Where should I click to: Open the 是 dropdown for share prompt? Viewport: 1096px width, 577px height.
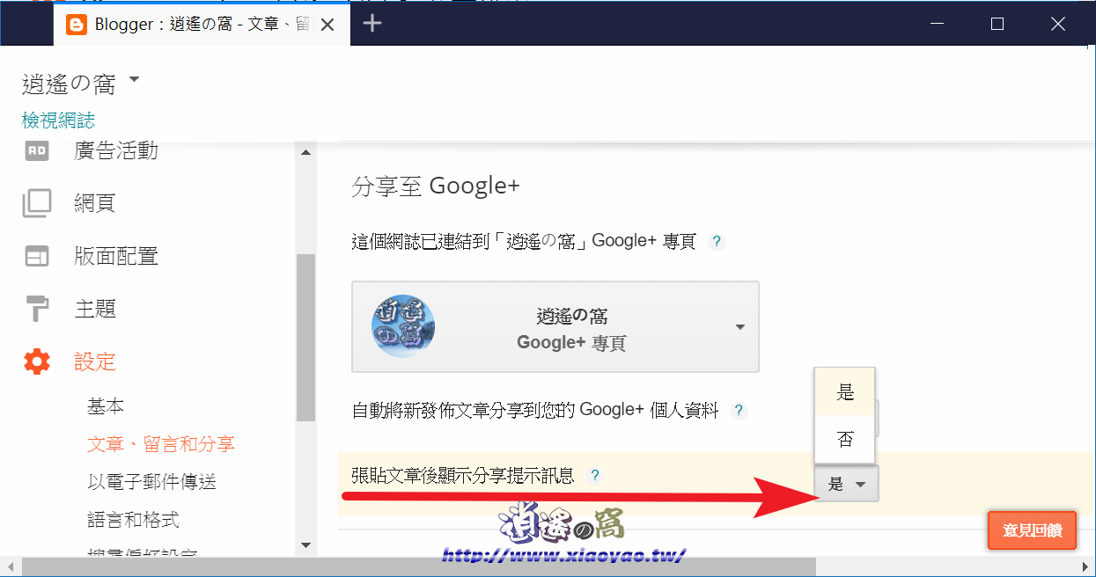tap(846, 484)
